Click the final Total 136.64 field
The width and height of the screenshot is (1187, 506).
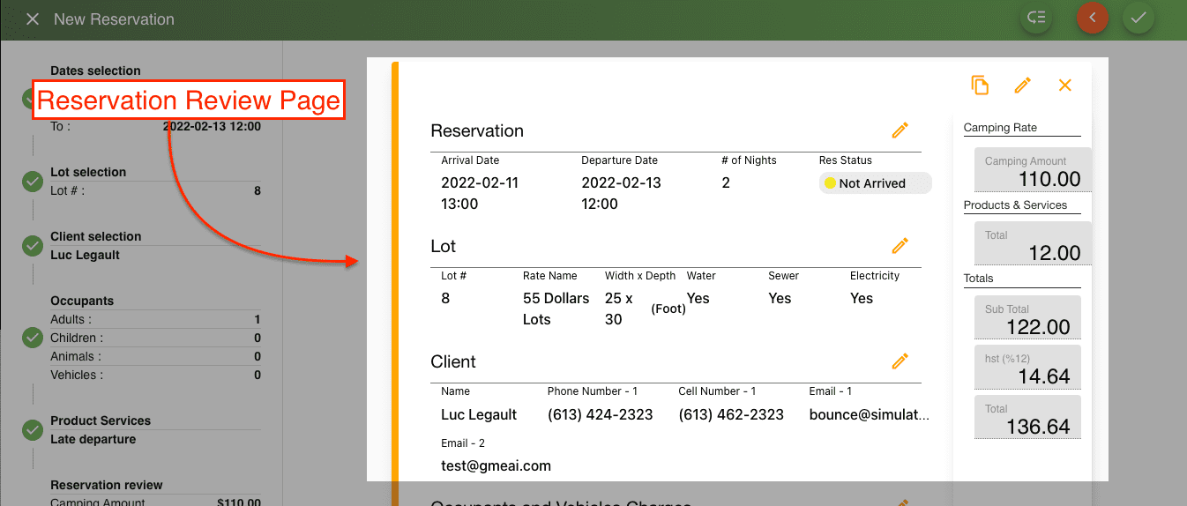coord(1027,417)
